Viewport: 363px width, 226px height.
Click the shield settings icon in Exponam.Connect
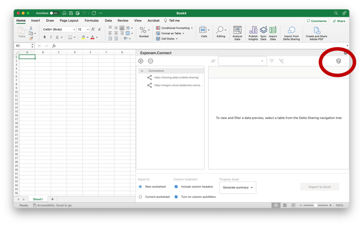[339, 61]
